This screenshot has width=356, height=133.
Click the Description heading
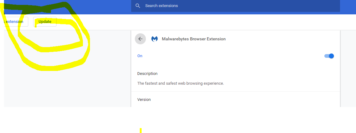pyautogui.click(x=147, y=74)
